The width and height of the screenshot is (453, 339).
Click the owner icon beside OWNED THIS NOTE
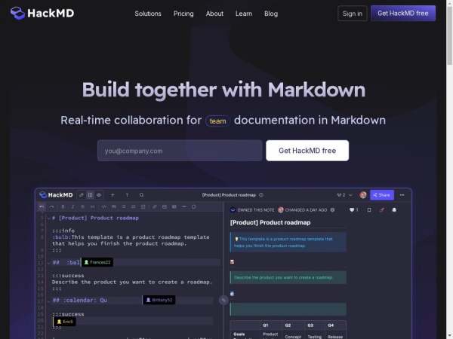click(x=233, y=210)
